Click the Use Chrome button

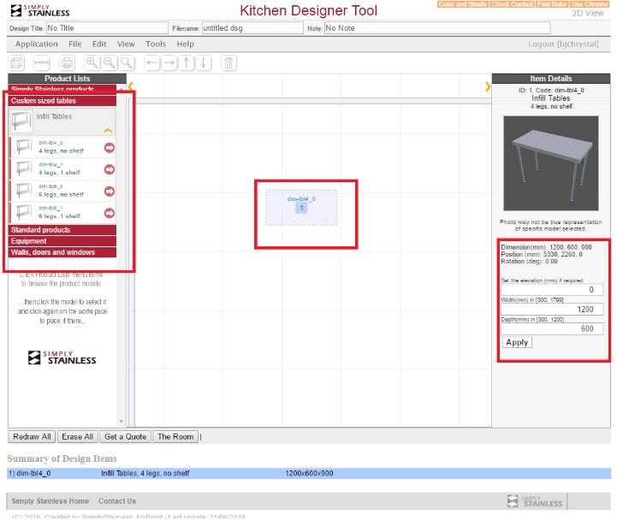(x=590, y=4)
